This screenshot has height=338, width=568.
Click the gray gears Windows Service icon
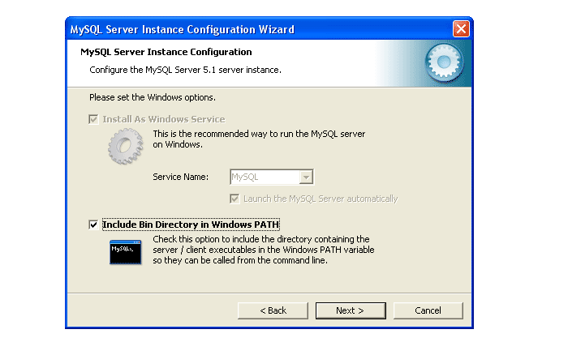point(124,147)
